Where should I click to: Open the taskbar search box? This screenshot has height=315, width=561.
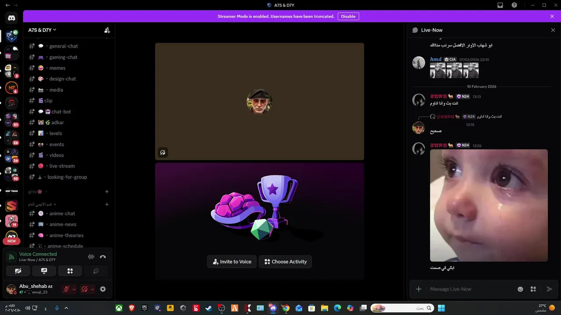(402, 308)
